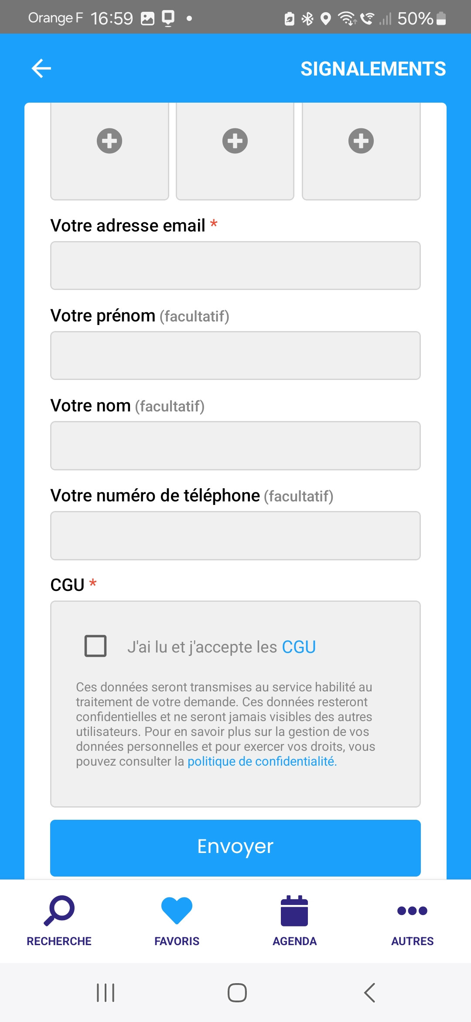Image resolution: width=471 pixels, height=1022 pixels.
Task: Open the CGU terms link
Action: click(299, 647)
